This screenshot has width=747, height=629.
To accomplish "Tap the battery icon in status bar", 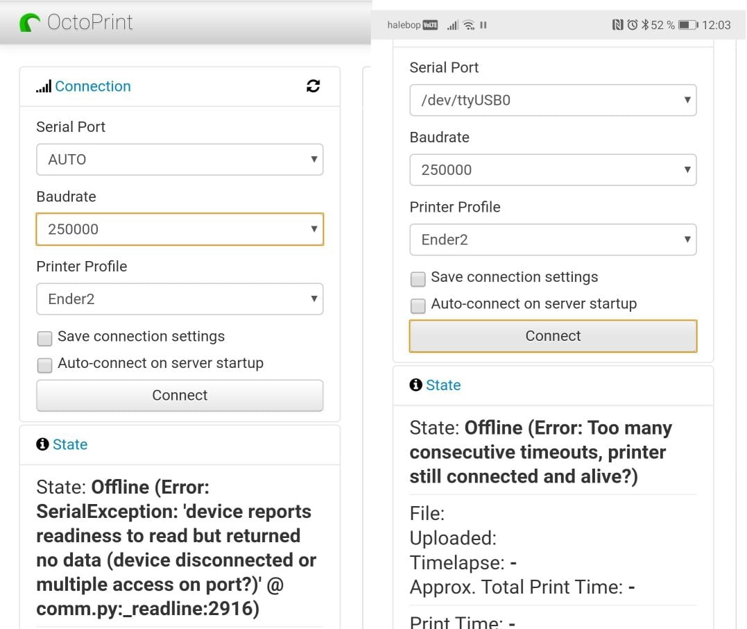I will coord(688,25).
